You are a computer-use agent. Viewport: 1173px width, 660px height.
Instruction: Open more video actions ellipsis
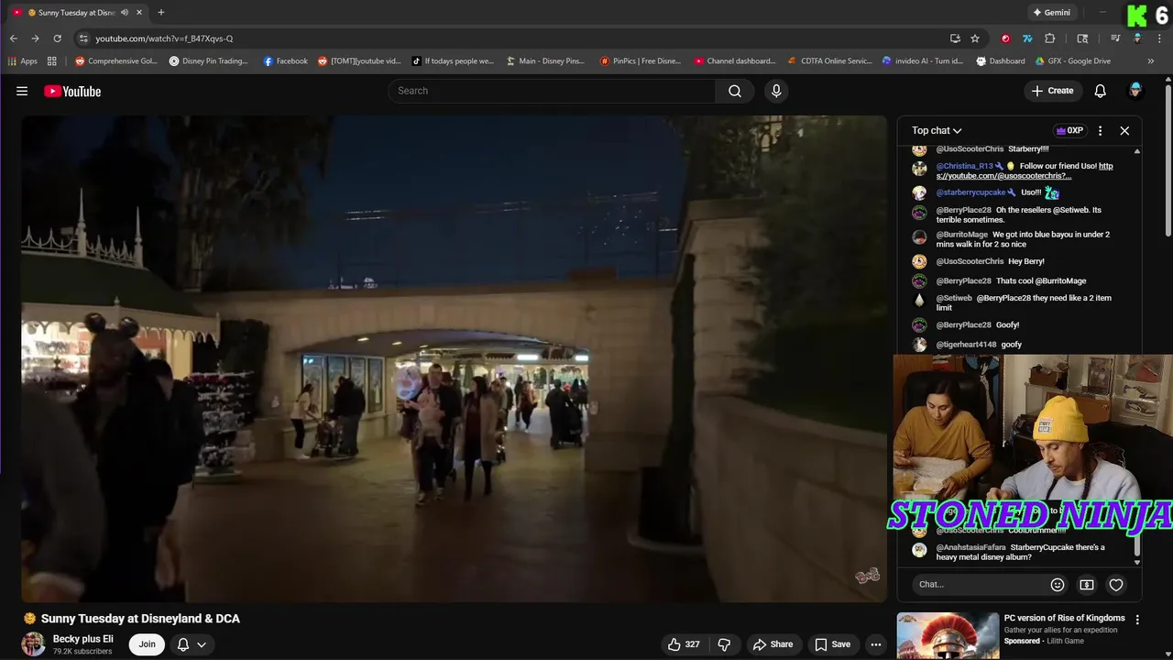(x=876, y=644)
